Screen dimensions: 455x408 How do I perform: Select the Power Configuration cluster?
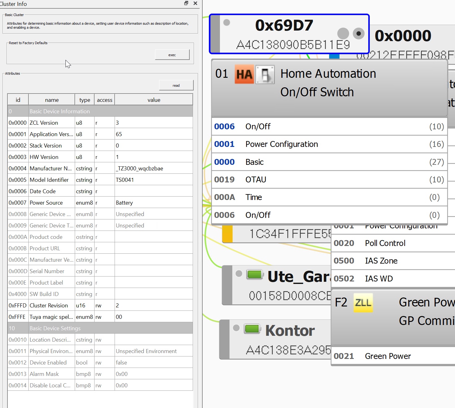coord(309,144)
